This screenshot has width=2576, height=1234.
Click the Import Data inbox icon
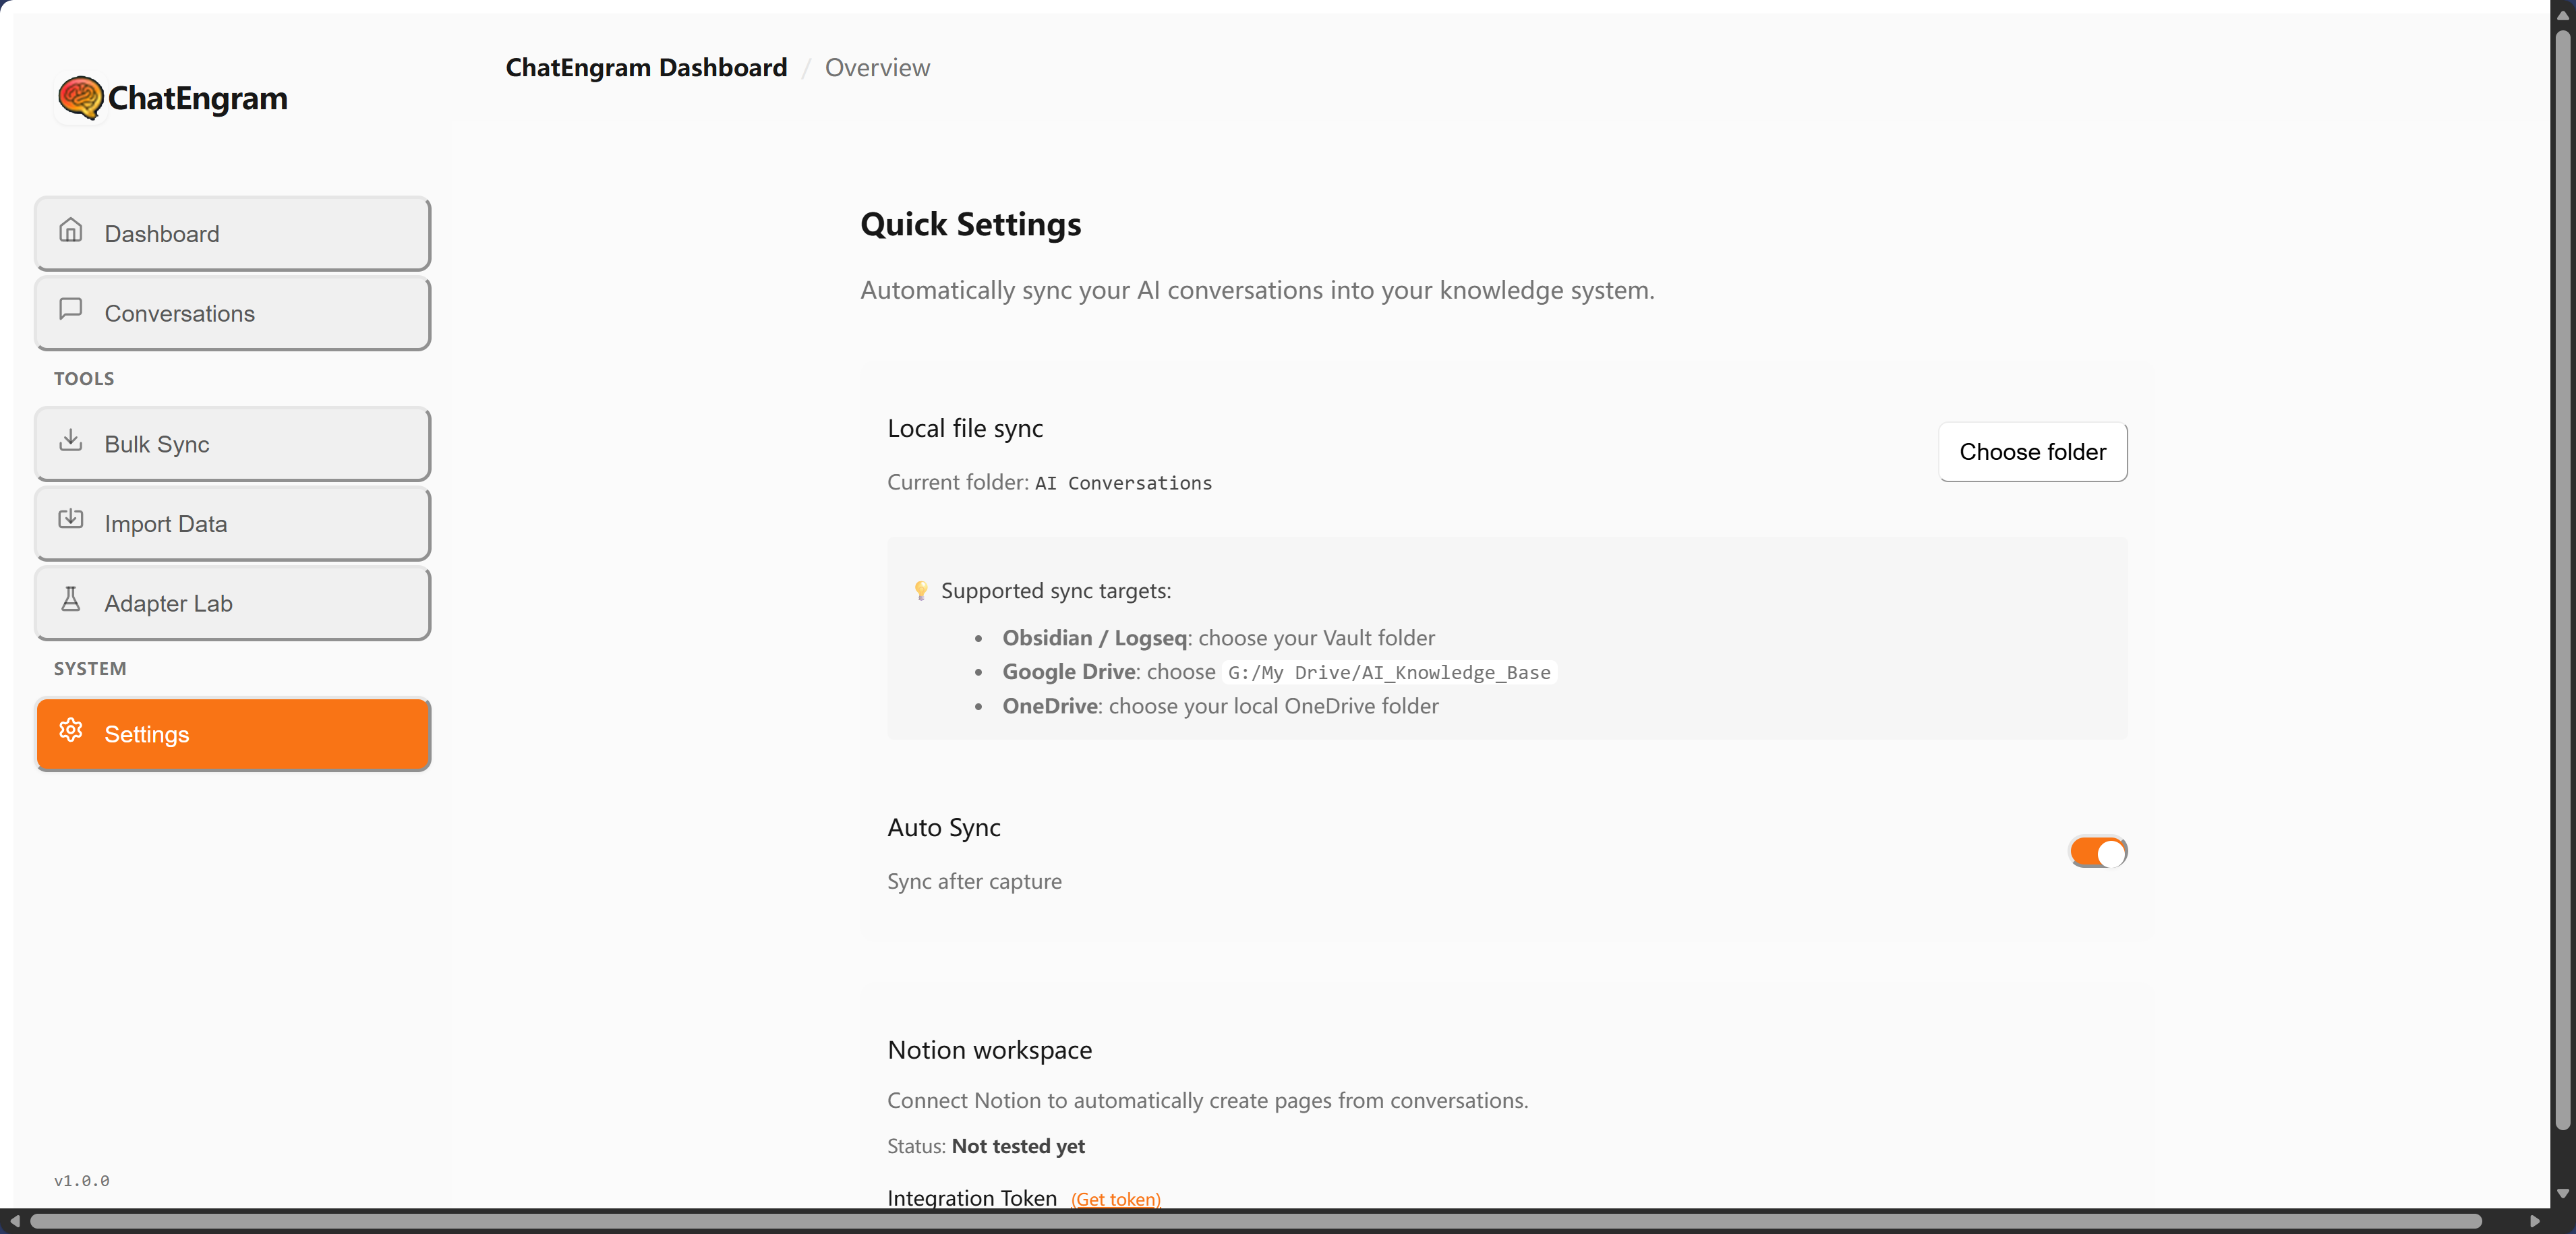point(71,520)
